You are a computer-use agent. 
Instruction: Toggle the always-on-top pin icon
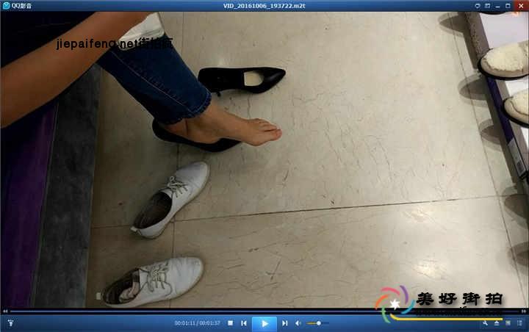click(x=477, y=5)
